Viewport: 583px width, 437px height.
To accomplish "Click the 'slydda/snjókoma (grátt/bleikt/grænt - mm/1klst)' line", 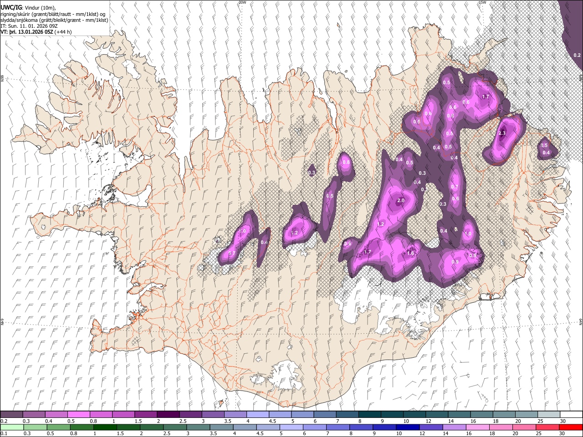I will tap(54, 20).
